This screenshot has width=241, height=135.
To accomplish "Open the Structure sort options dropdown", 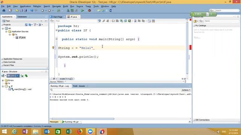I will [x=3, y=76].
